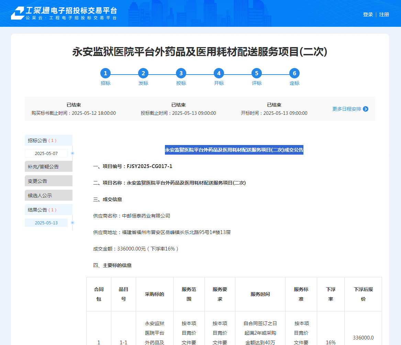The image size is (401, 345).
Task: Click the 336000.0 table cell
Action: click(x=363, y=337)
